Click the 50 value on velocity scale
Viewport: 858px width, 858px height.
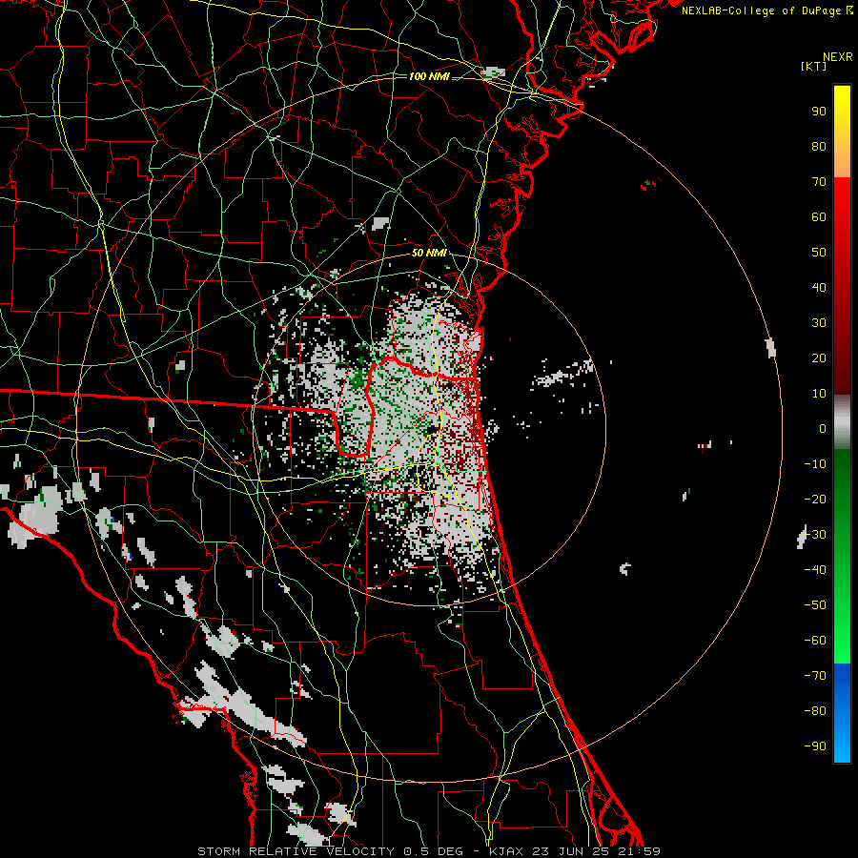click(819, 253)
